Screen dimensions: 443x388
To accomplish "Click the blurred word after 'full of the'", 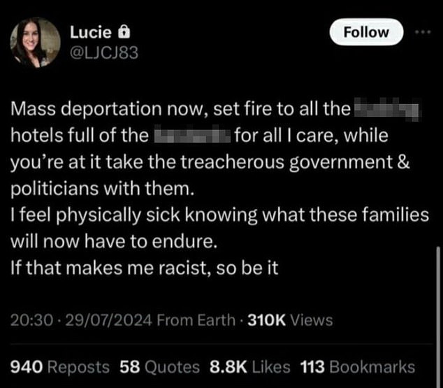I will pos(192,136).
